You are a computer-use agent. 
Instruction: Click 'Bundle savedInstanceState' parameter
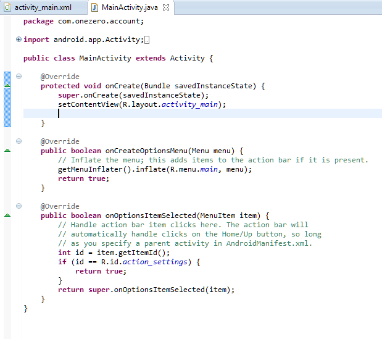pos(198,86)
